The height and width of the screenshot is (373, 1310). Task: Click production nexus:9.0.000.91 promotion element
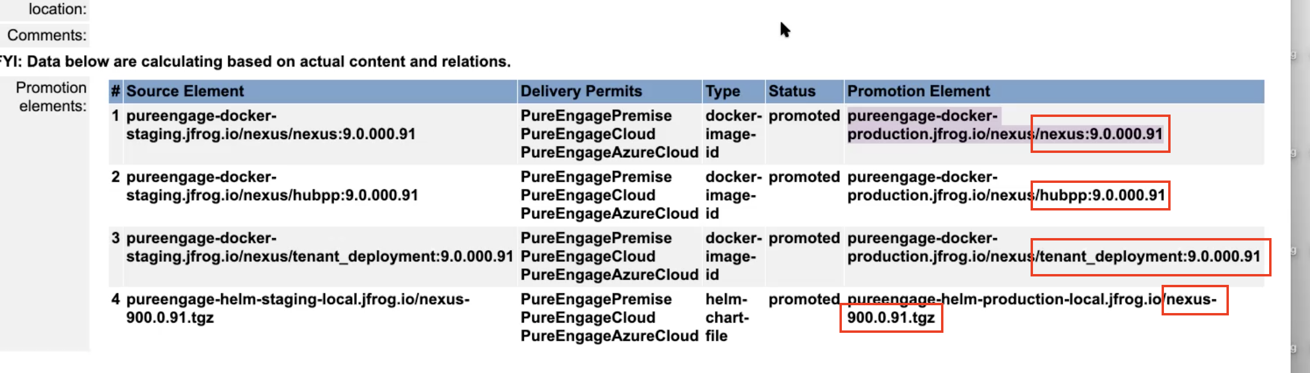coord(1005,125)
